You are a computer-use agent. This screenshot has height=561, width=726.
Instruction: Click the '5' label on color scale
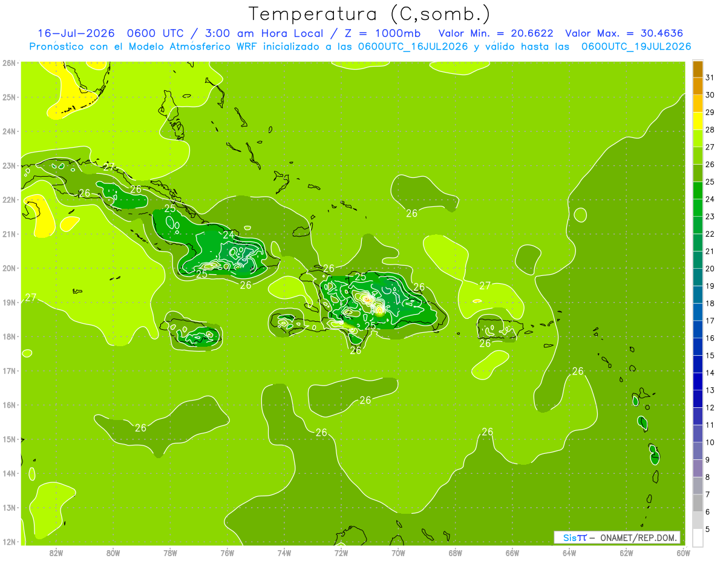708,530
